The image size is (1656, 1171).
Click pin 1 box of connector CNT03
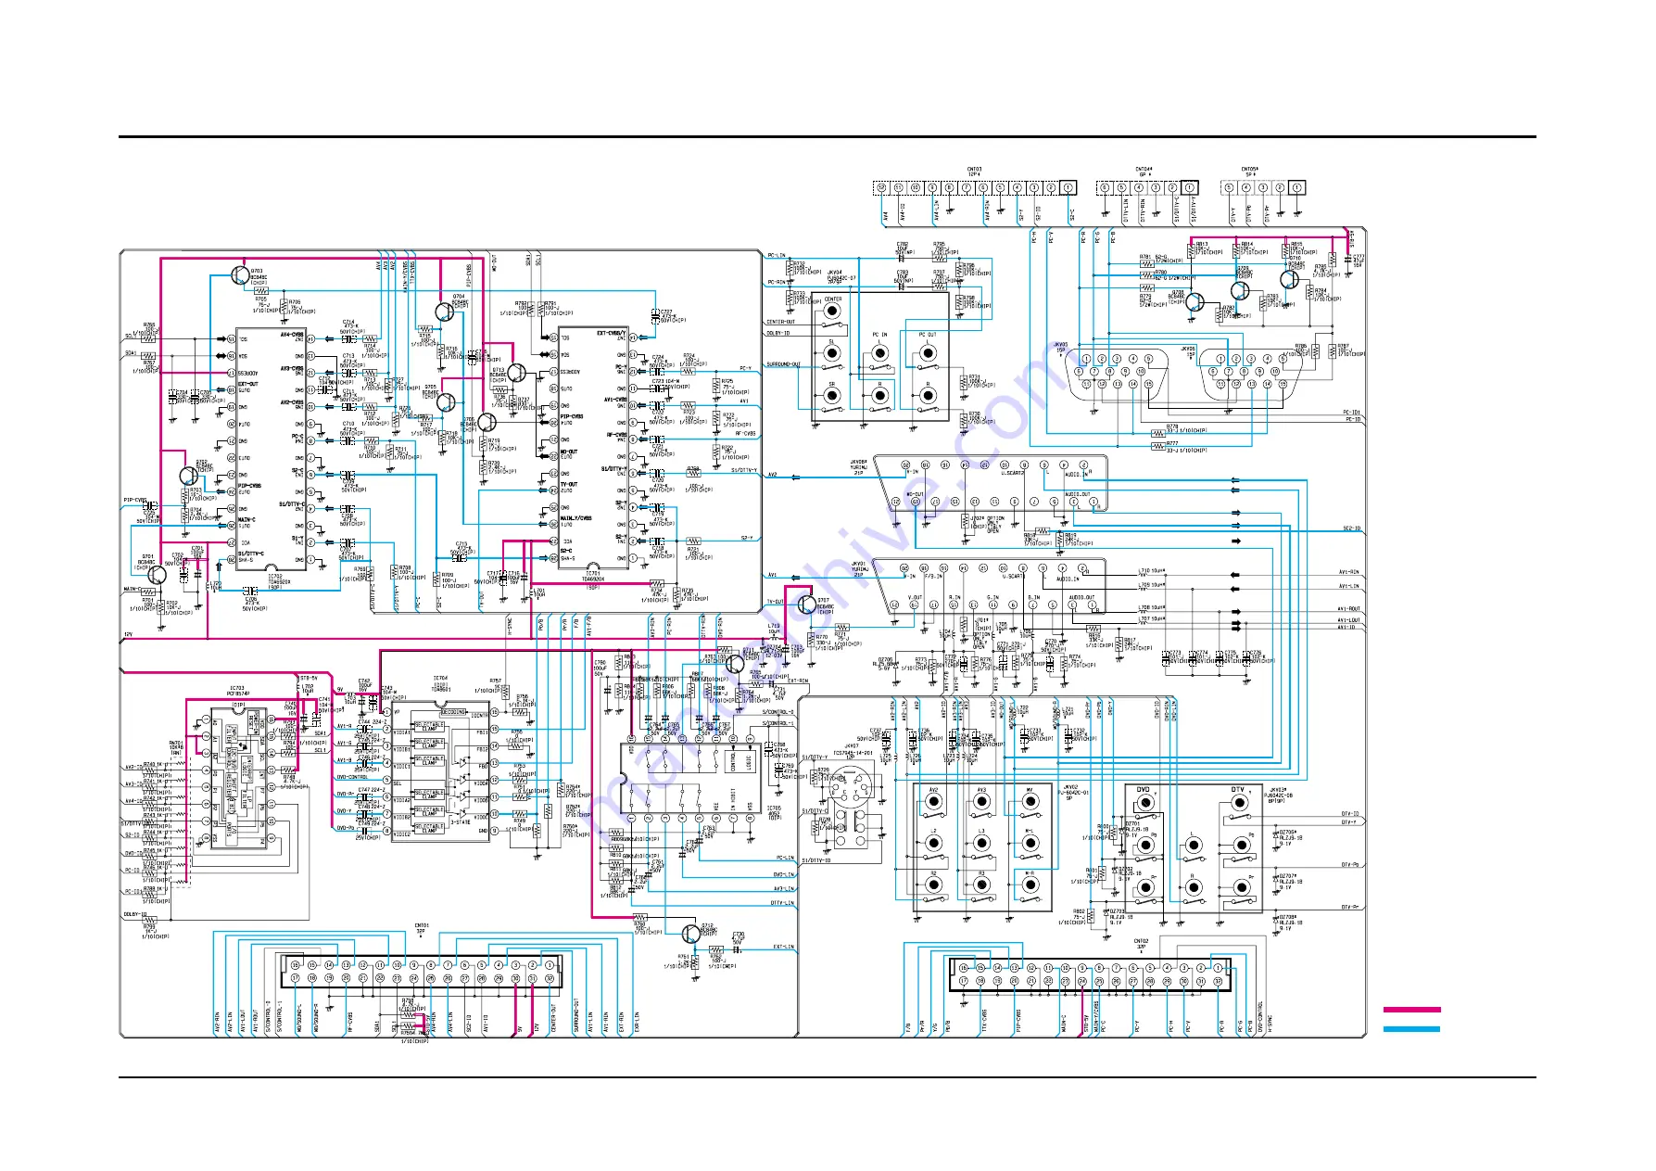1068,188
